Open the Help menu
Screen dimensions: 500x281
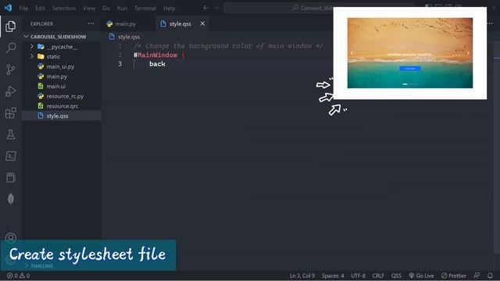pyautogui.click(x=169, y=9)
